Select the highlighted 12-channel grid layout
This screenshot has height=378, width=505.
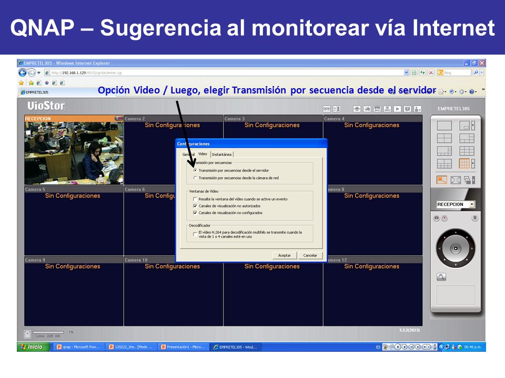click(x=464, y=164)
